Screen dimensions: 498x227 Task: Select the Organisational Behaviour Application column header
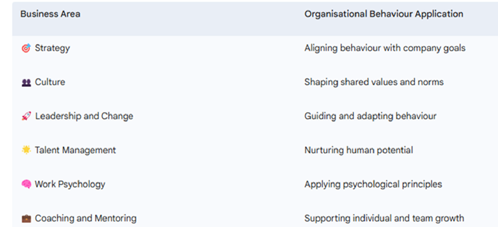384,14
